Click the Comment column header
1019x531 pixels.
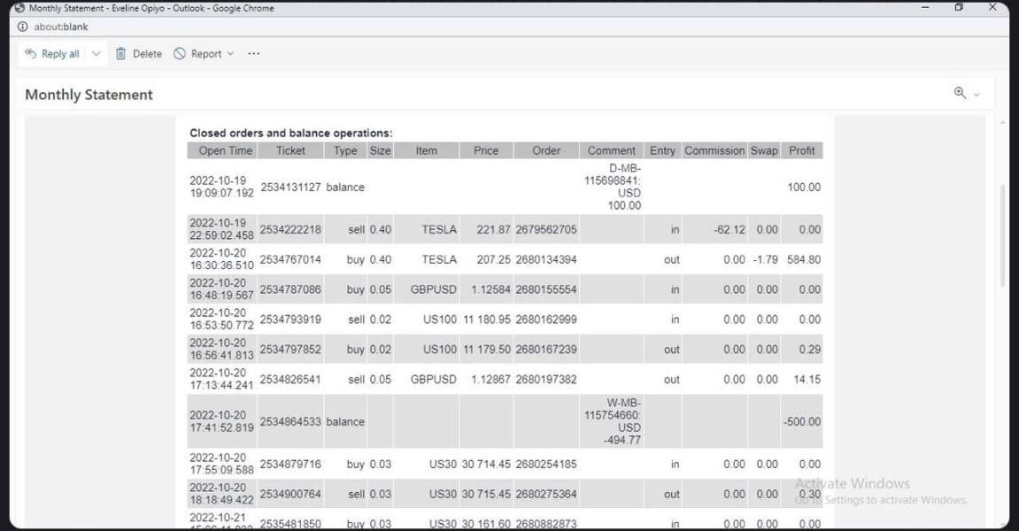[611, 150]
